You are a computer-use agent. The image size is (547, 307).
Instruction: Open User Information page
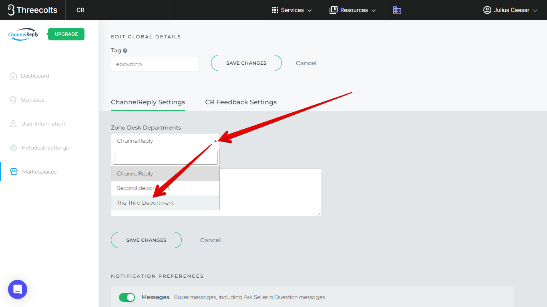pyautogui.click(x=43, y=124)
